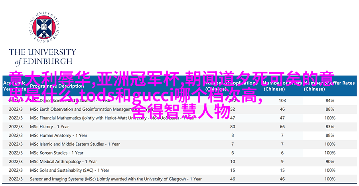Click applications value 7 in Islamic Studies row
This screenshot has height=186, width=359.
tap(233, 144)
